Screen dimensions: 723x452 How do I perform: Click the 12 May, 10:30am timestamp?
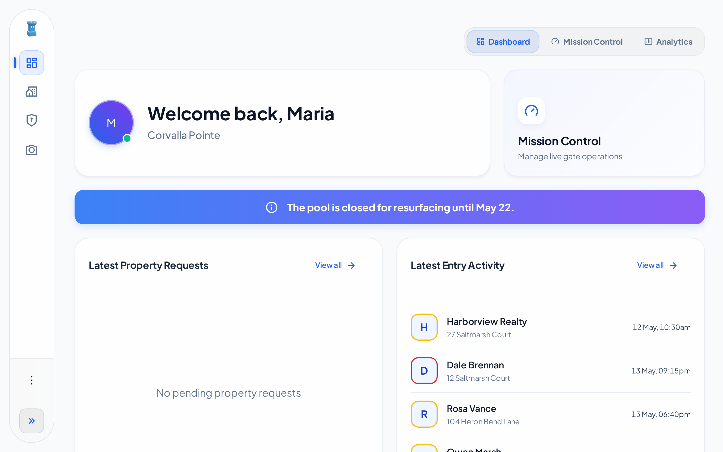click(661, 327)
